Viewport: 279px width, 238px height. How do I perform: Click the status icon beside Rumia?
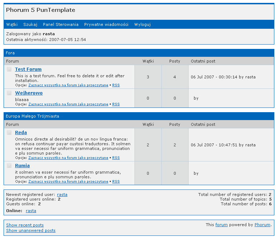[x=9, y=166]
